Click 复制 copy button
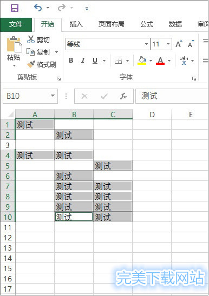Viewport: 209px width, 296px height. pyautogui.click(x=38, y=52)
